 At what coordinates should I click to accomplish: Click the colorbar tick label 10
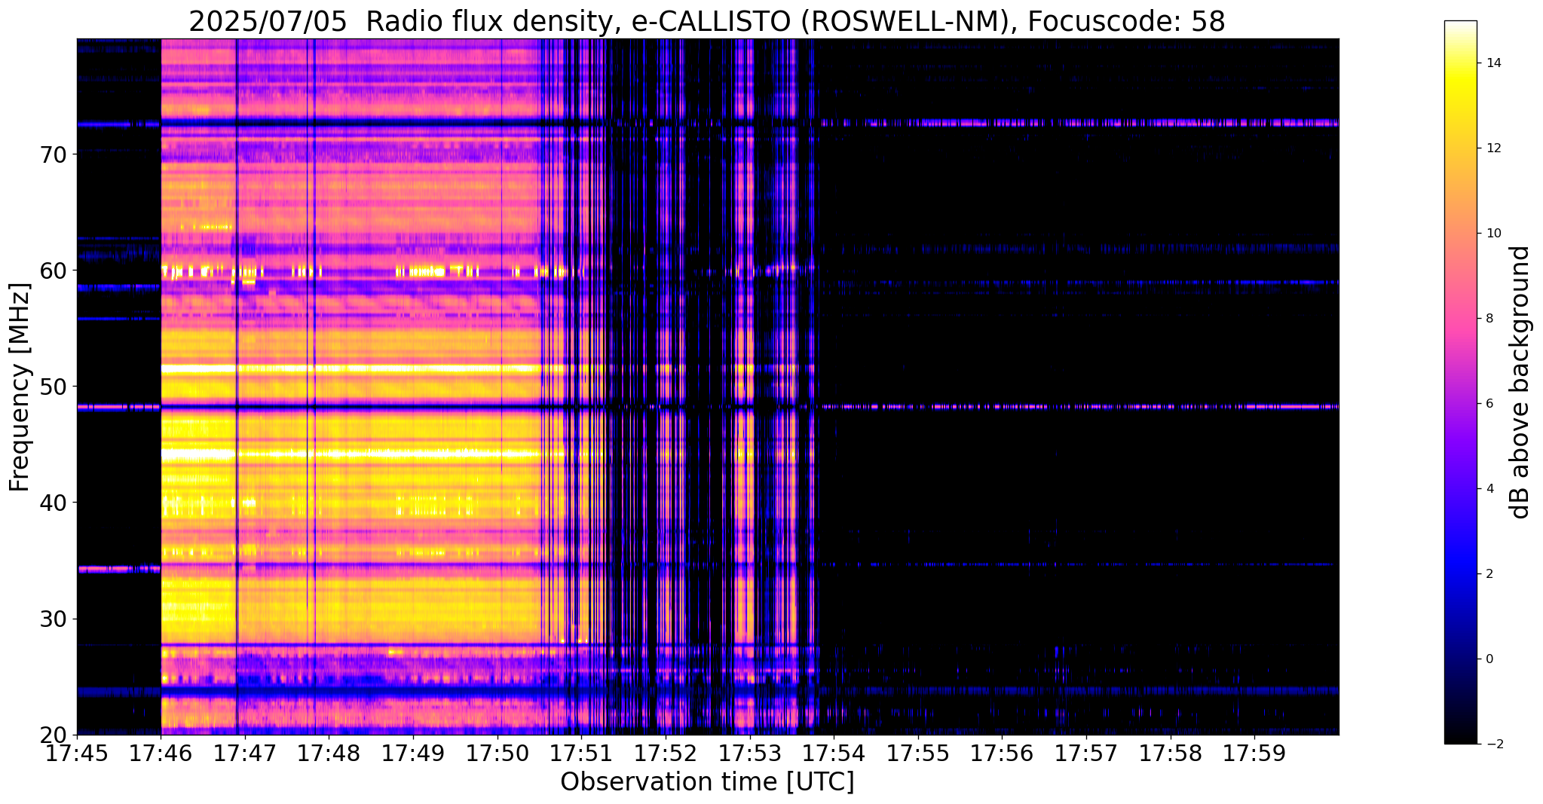(1492, 234)
